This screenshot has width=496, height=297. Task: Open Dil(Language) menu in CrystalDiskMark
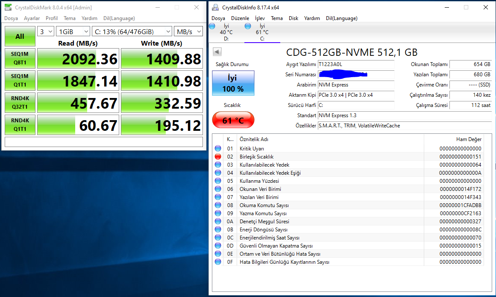click(x=119, y=18)
